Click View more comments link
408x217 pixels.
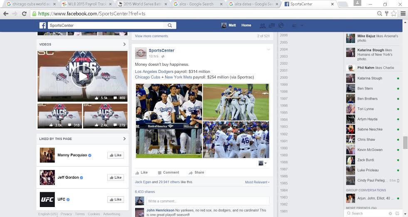(x=151, y=36)
